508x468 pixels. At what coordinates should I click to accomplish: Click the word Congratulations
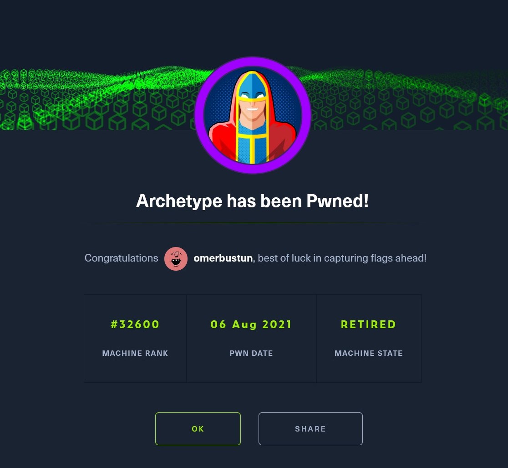122,258
